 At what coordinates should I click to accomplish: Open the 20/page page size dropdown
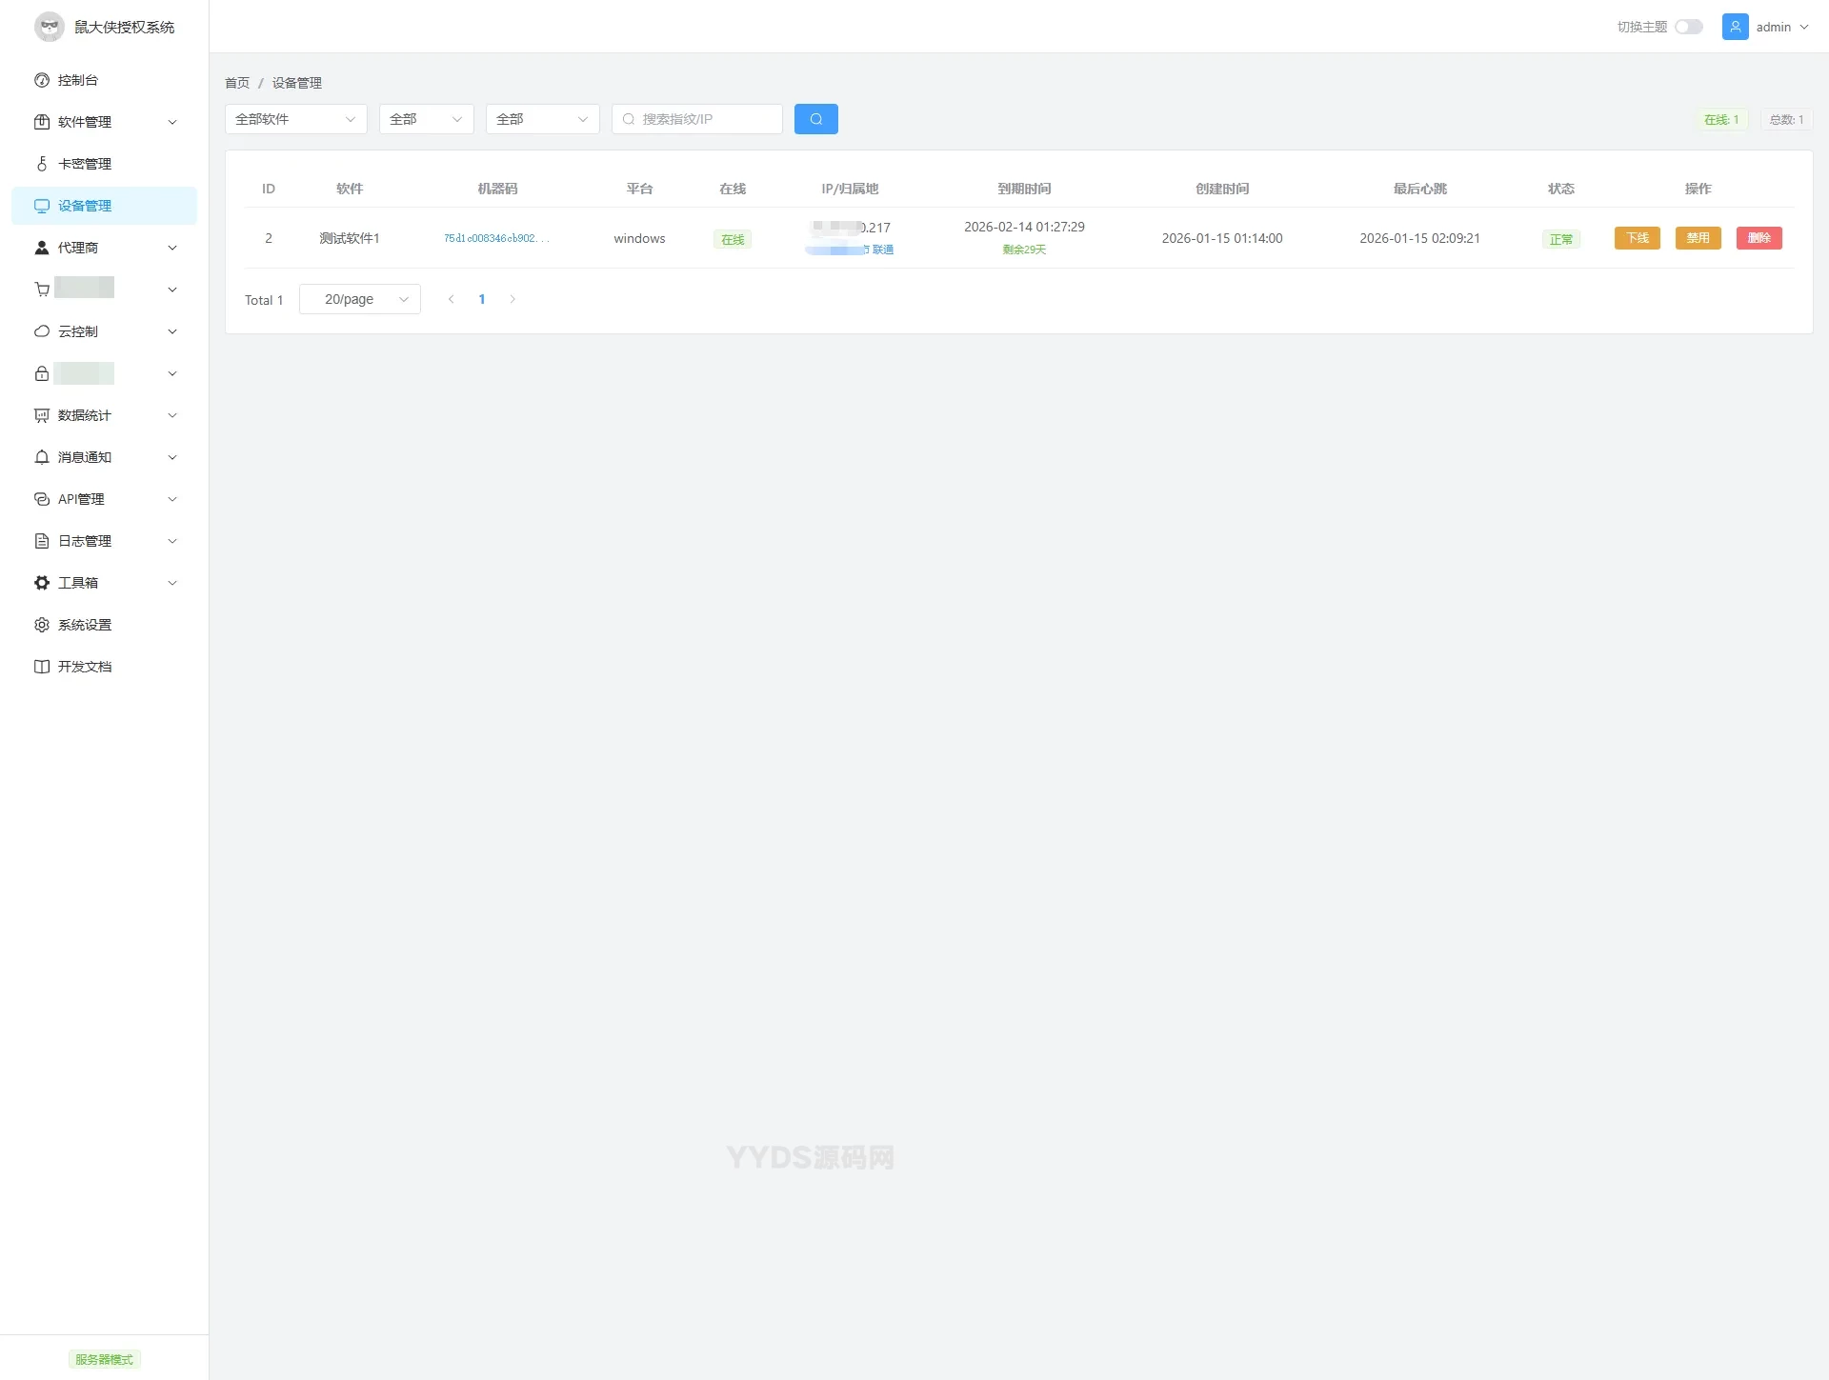click(360, 299)
